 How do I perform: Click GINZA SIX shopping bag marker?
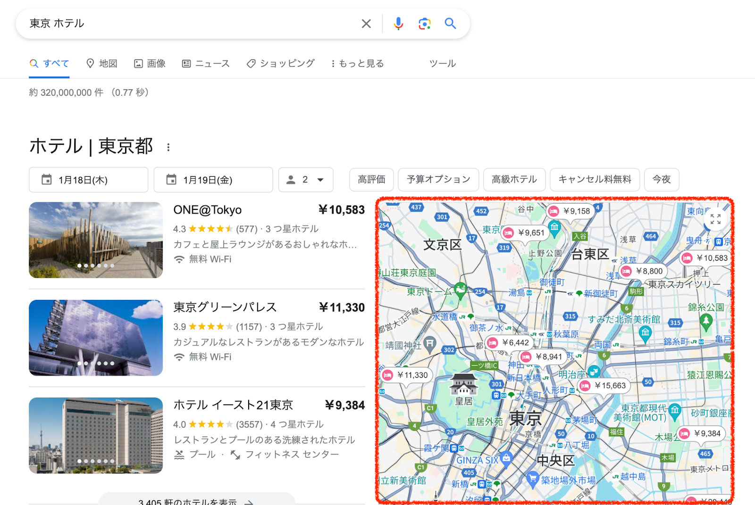tap(506, 458)
